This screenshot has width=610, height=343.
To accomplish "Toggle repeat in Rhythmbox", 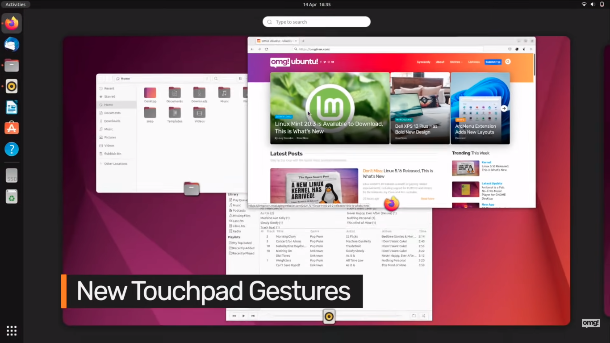I will point(414,316).
